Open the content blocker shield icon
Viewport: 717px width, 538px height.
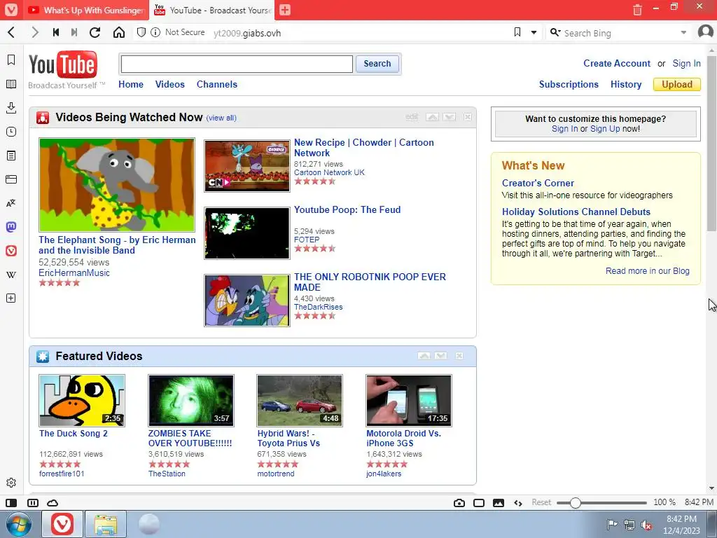click(141, 32)
